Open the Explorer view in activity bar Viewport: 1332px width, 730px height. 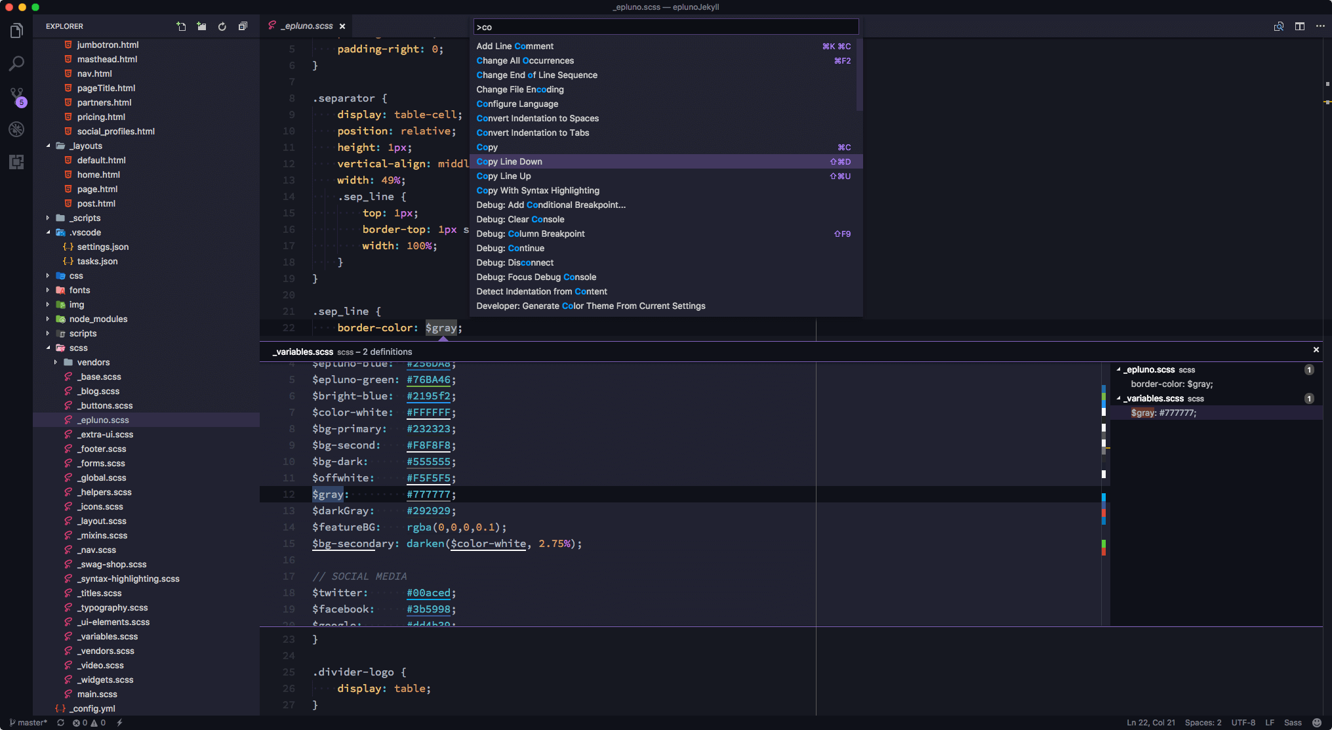click(16, 31)
